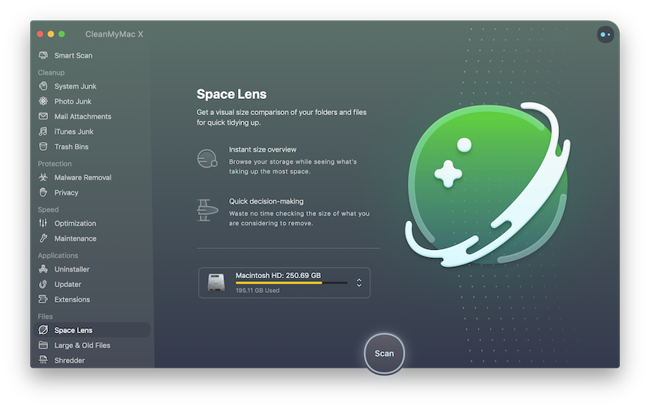Open the Shredder module
This screenshot has width=650, height=408.
coord(69,360)
